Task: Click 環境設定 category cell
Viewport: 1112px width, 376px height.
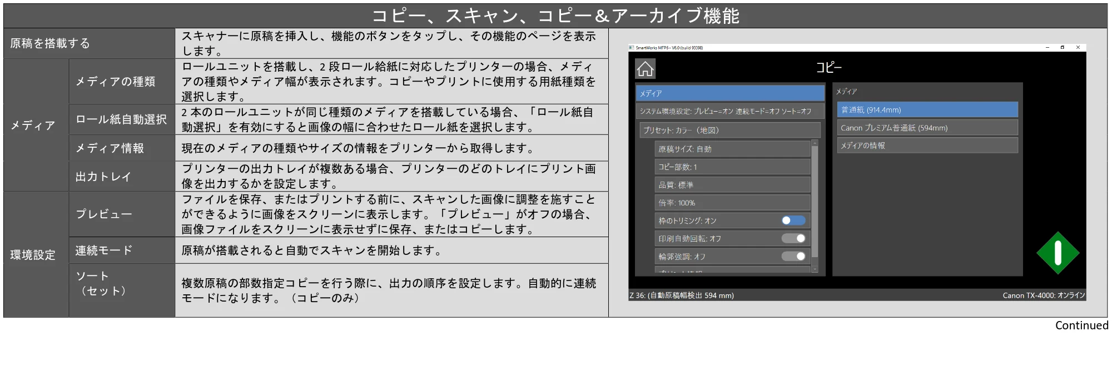Action: (x=36, y=255)
